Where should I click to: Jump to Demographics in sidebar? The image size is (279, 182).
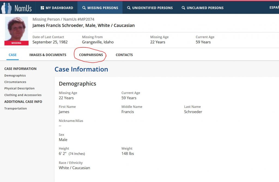[15, 75]
